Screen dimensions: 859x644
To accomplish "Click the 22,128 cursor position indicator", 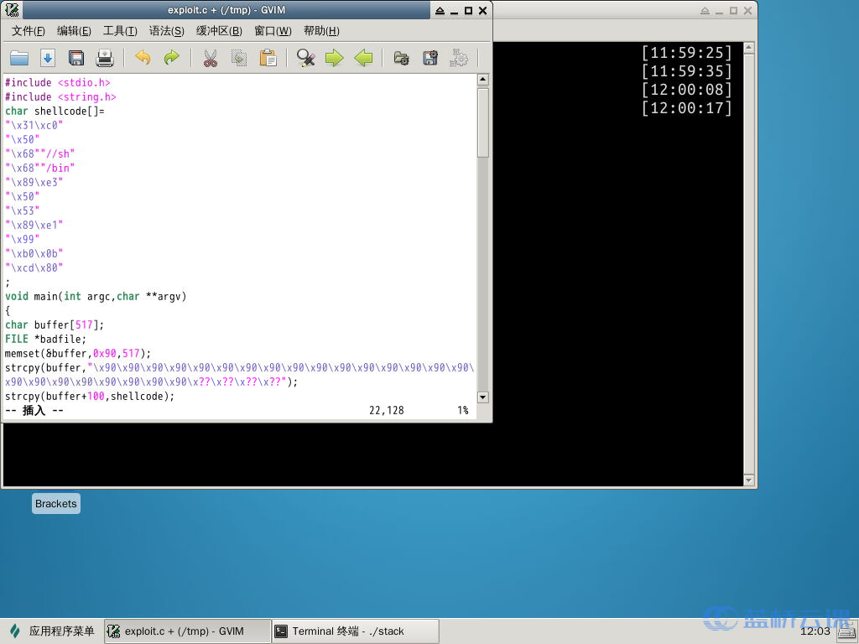I will pyautogui.click(x=386, y=410).
